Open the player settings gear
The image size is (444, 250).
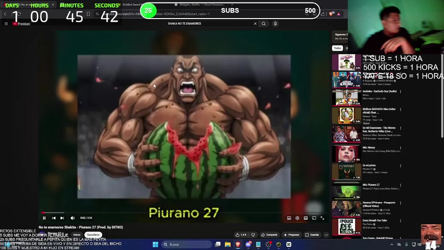pos(297,218)
